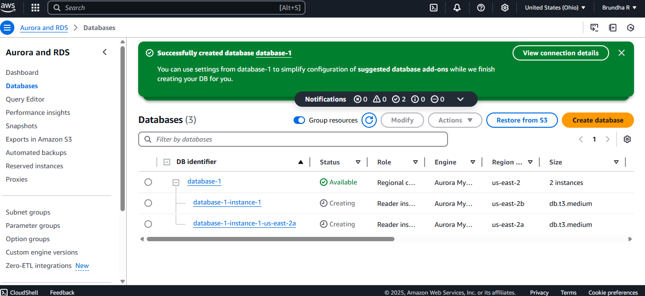Open the database-1-instance-1 link

pos(227,203)
